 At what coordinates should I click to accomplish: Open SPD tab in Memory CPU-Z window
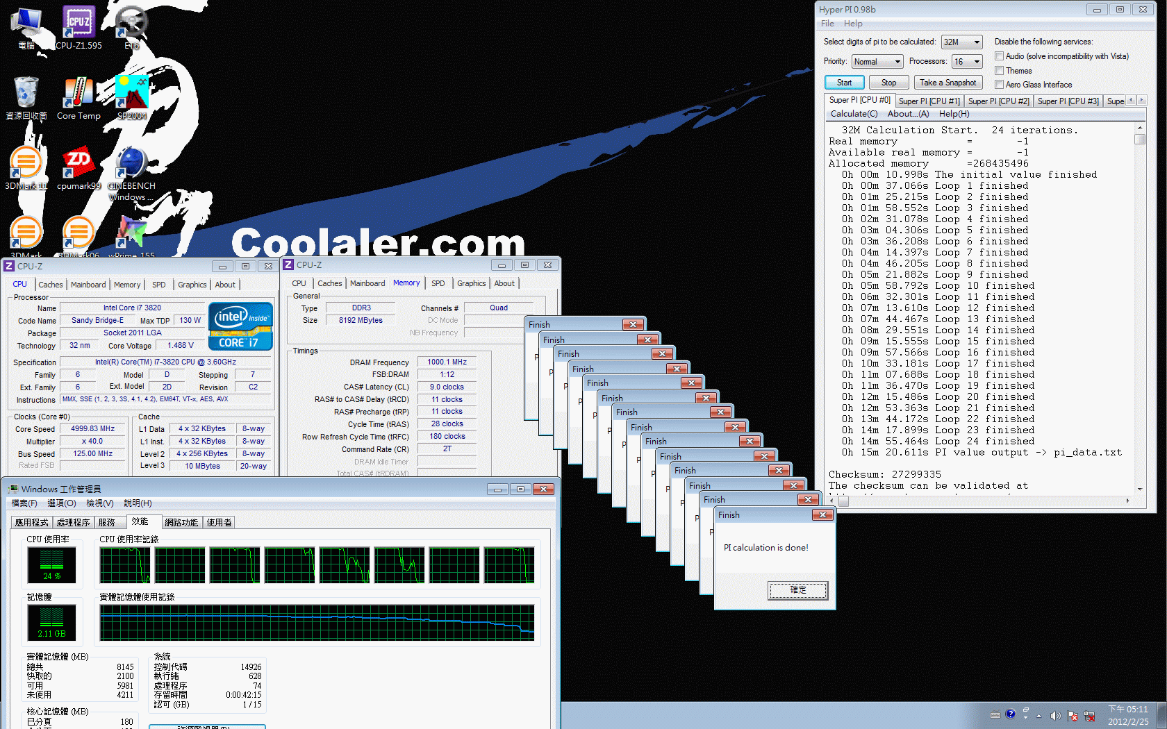click(438, 283)
